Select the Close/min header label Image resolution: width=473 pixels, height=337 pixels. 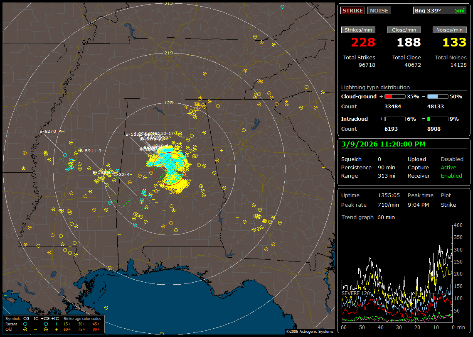click(404, 30)
